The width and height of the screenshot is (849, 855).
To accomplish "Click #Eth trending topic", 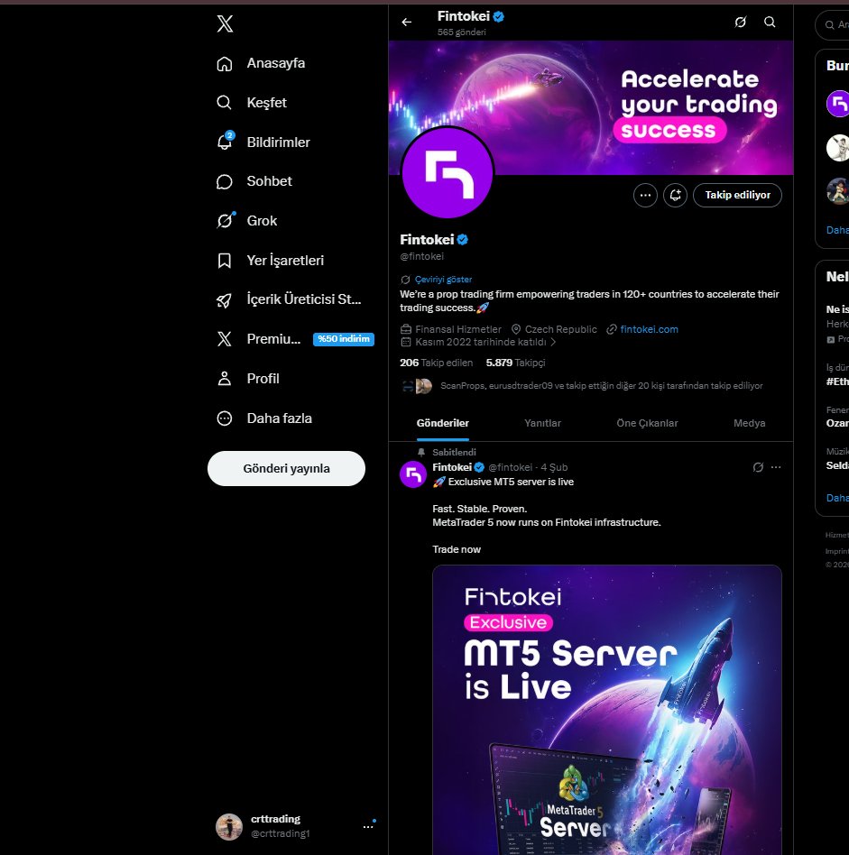I will click(x=837, y=382).
